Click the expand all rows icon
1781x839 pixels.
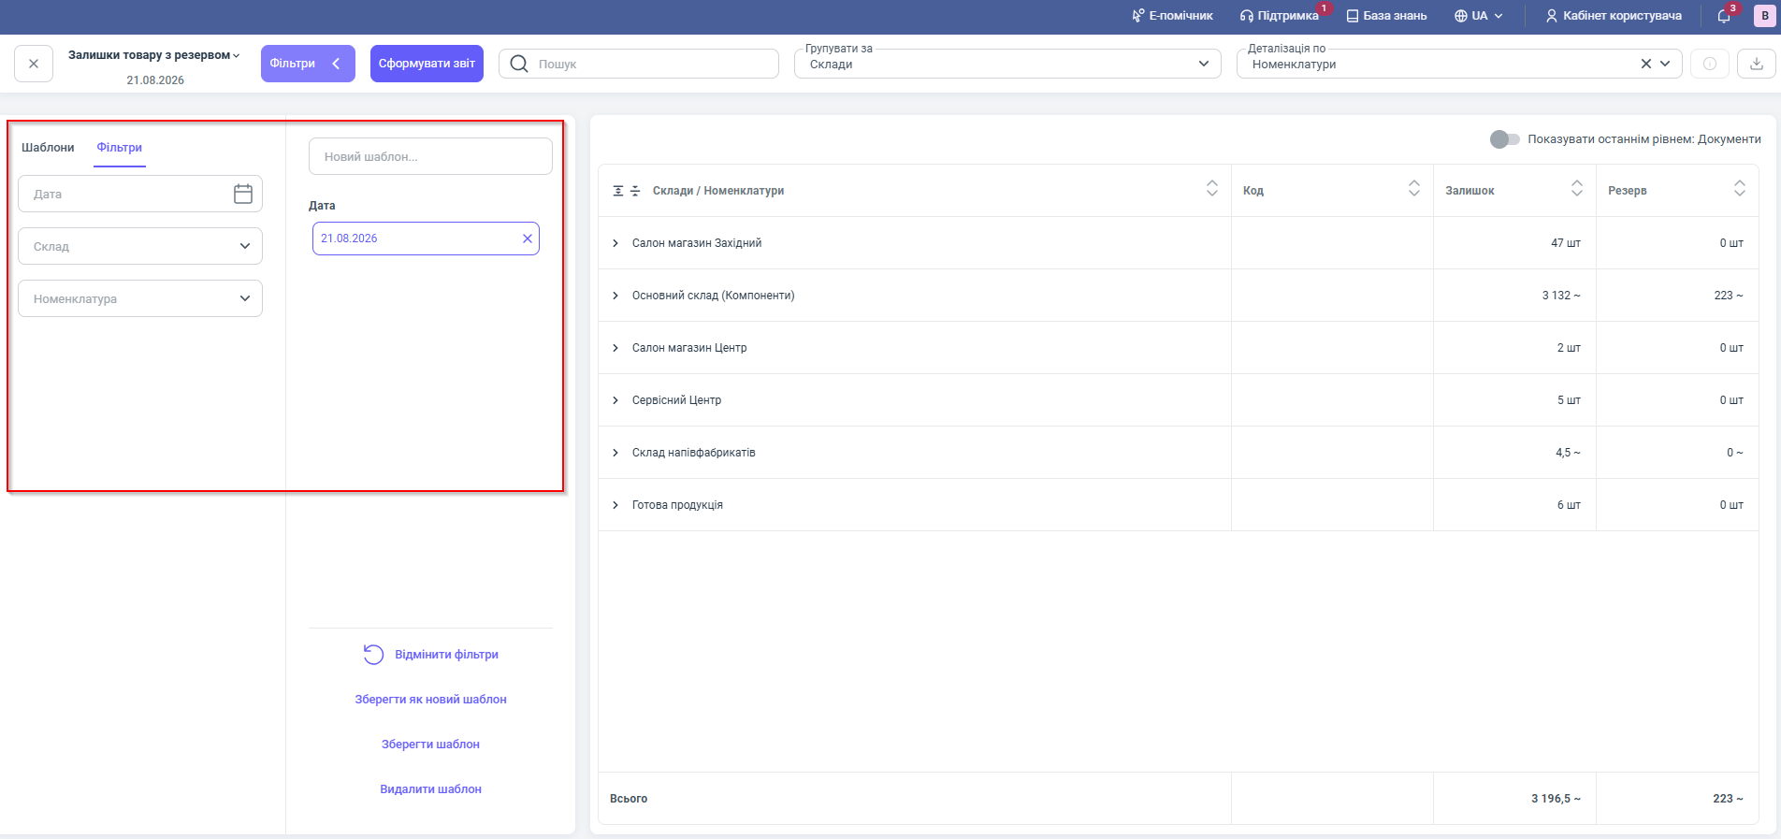(x=618, y=191)
